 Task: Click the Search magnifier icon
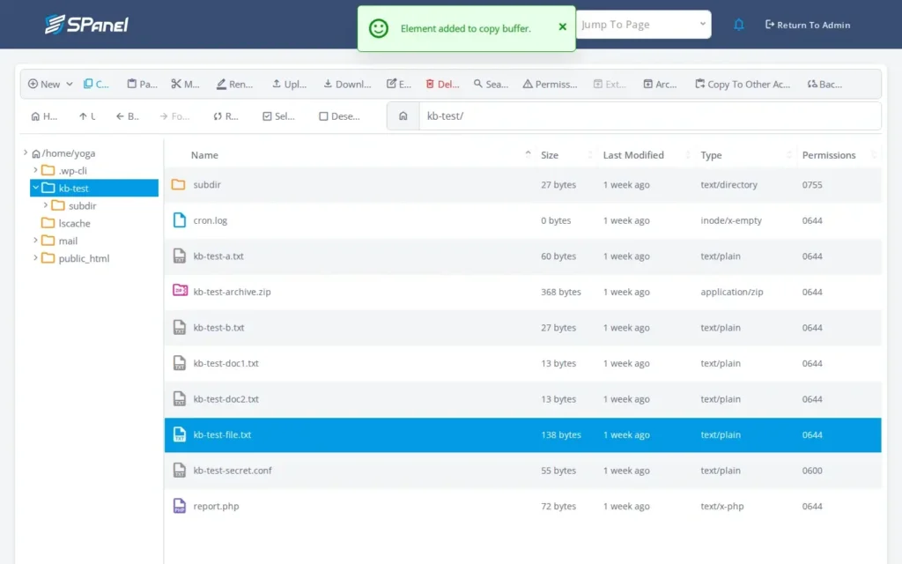478,84
